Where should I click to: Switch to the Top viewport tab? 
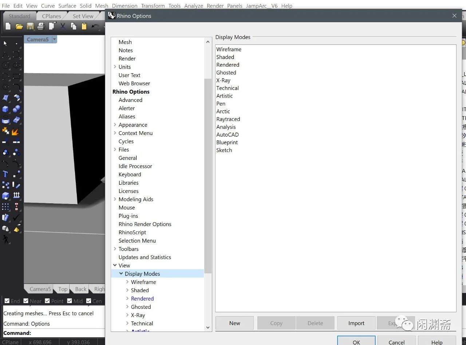click(63, 289)
